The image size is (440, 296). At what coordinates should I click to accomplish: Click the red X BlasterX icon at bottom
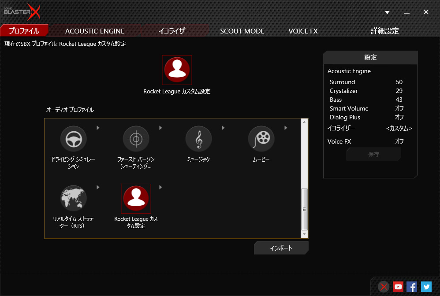(384, 287)
